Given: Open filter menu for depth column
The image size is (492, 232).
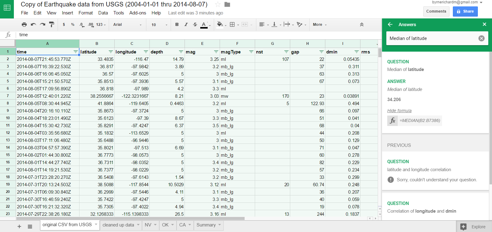Looking at the screenshot, I should 181,52.
